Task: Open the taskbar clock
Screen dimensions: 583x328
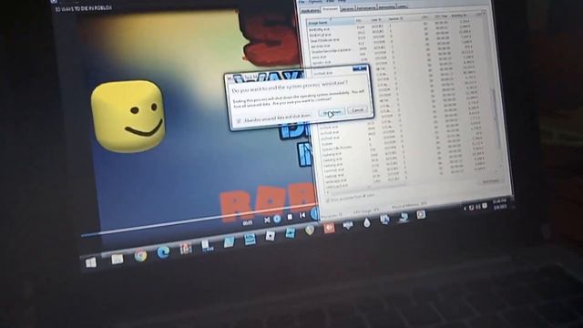Action: (x=499, y=204)
